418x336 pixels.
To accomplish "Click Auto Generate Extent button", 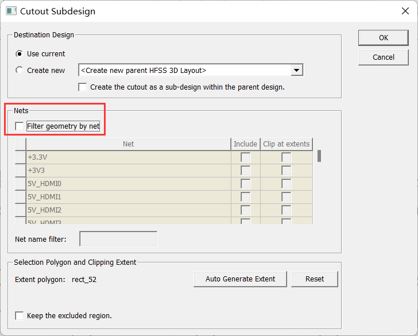I will pyautogui.click(x=240, y=279).
